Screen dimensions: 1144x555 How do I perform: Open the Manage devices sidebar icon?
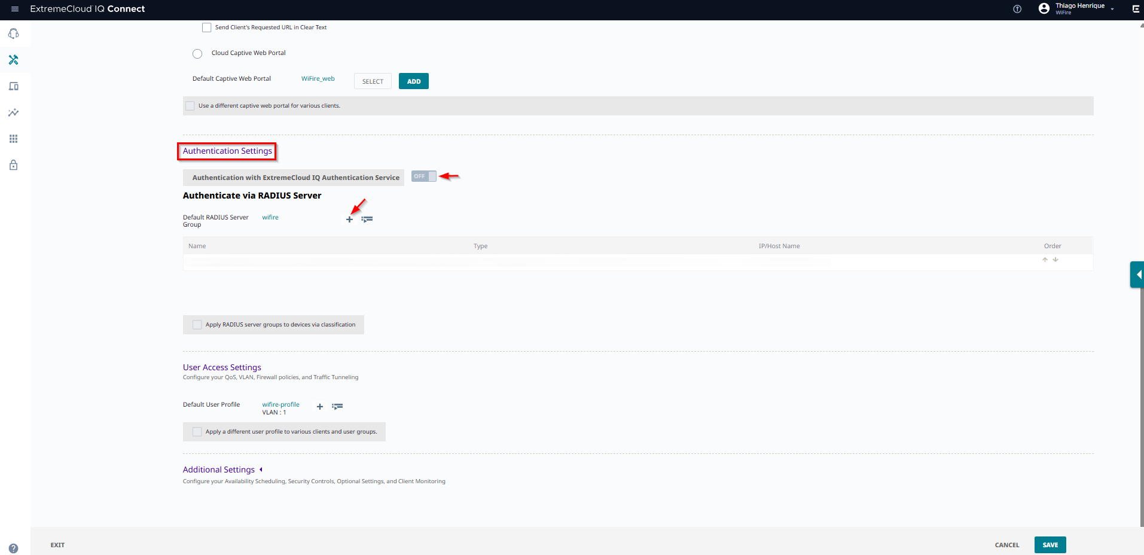14,86
